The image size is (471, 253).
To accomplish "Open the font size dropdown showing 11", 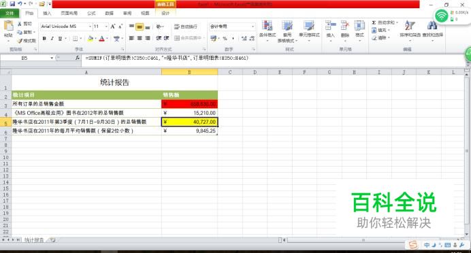I will point(106,27).
